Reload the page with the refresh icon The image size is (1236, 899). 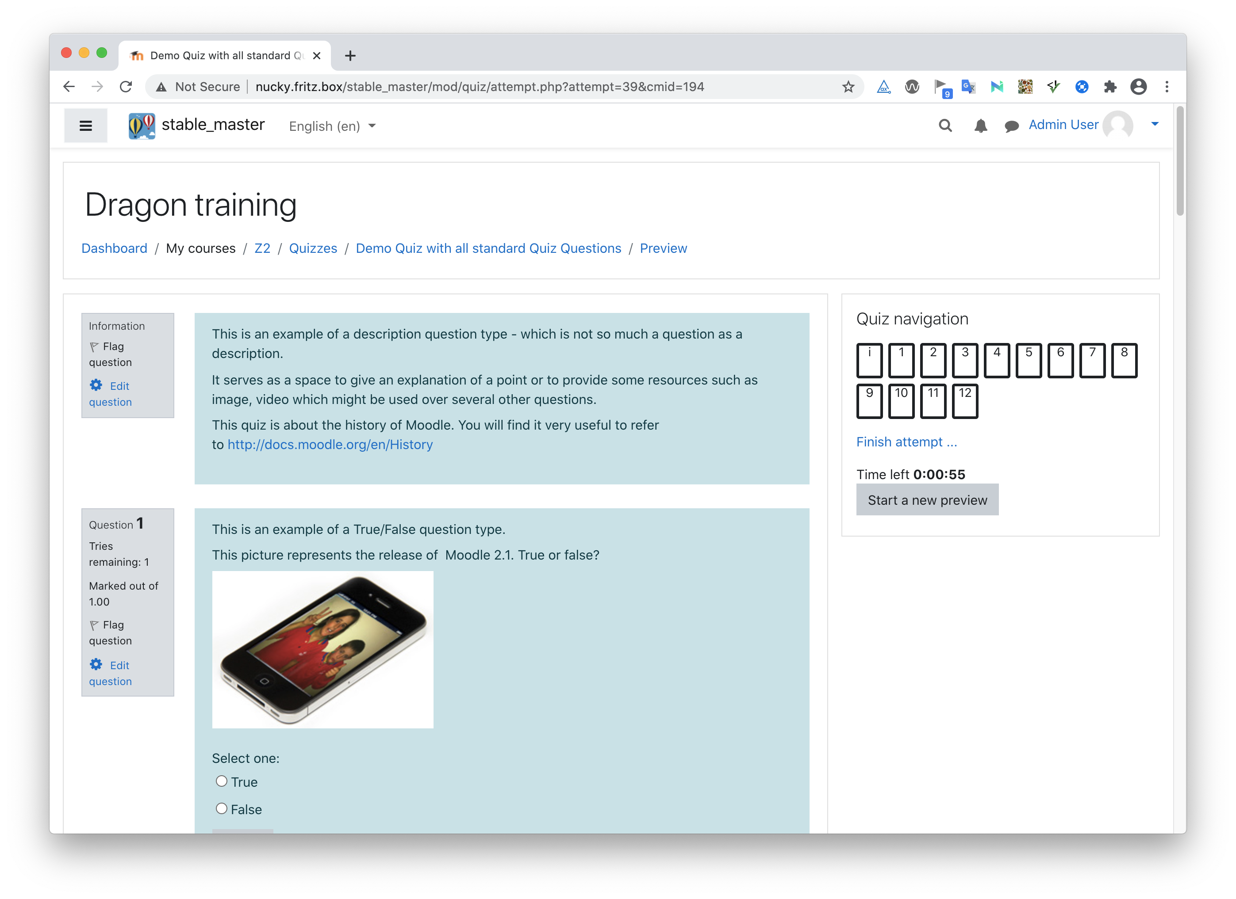click(x=126, y=87)
